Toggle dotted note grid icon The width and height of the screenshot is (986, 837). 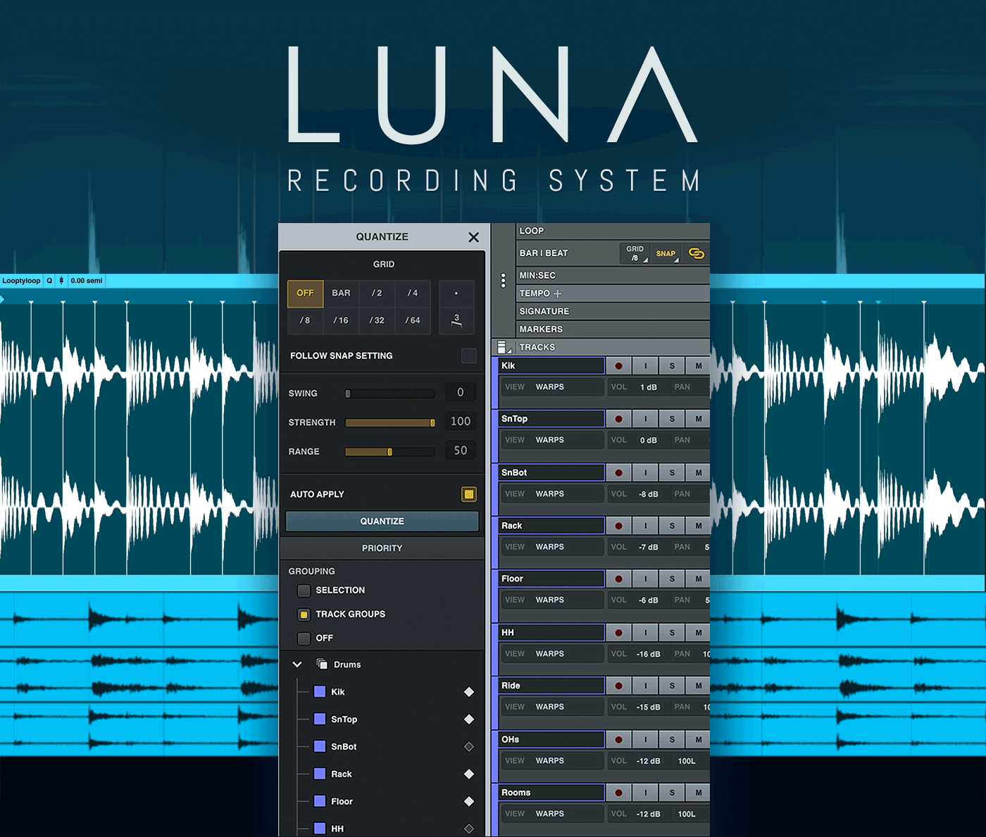point(456,294)
